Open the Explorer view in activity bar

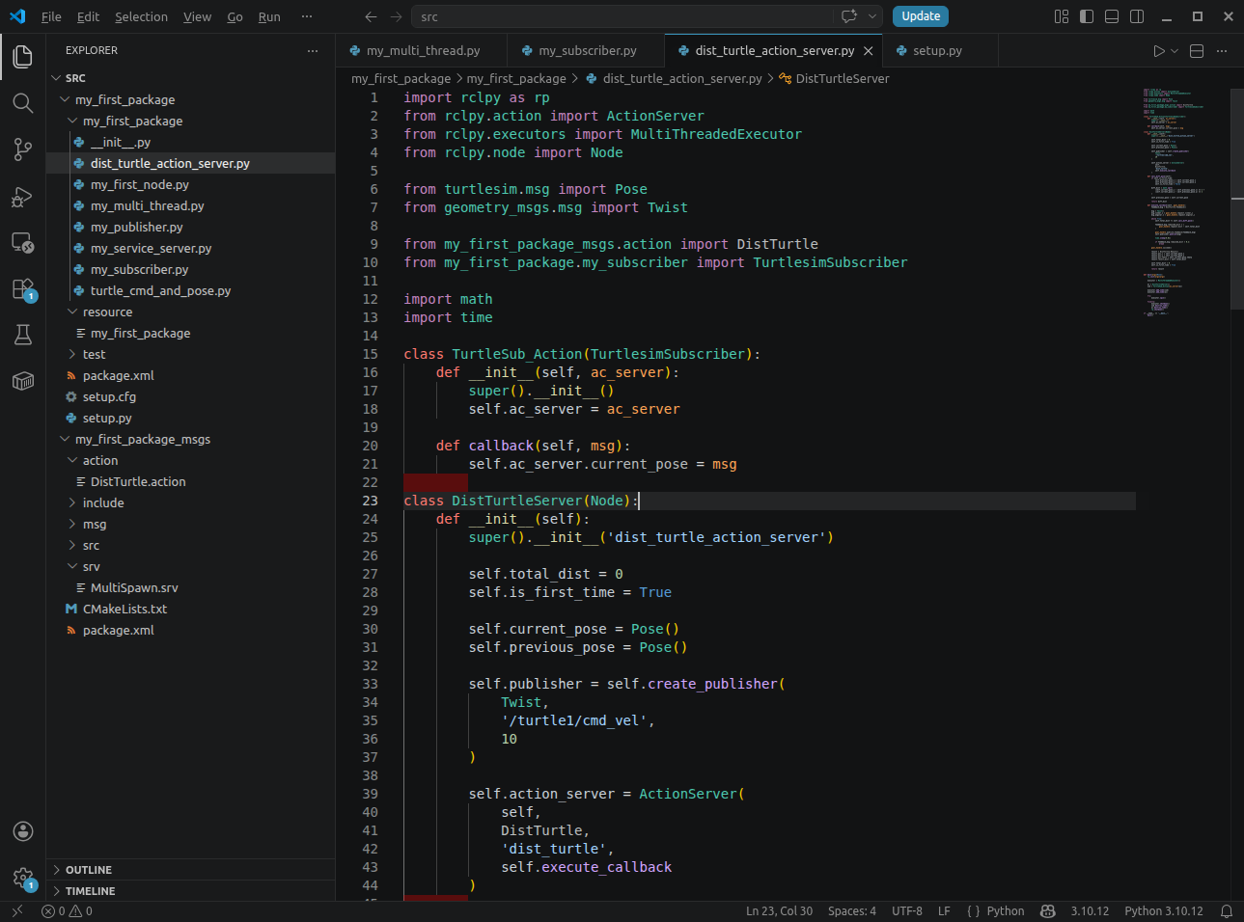point(22,57)
